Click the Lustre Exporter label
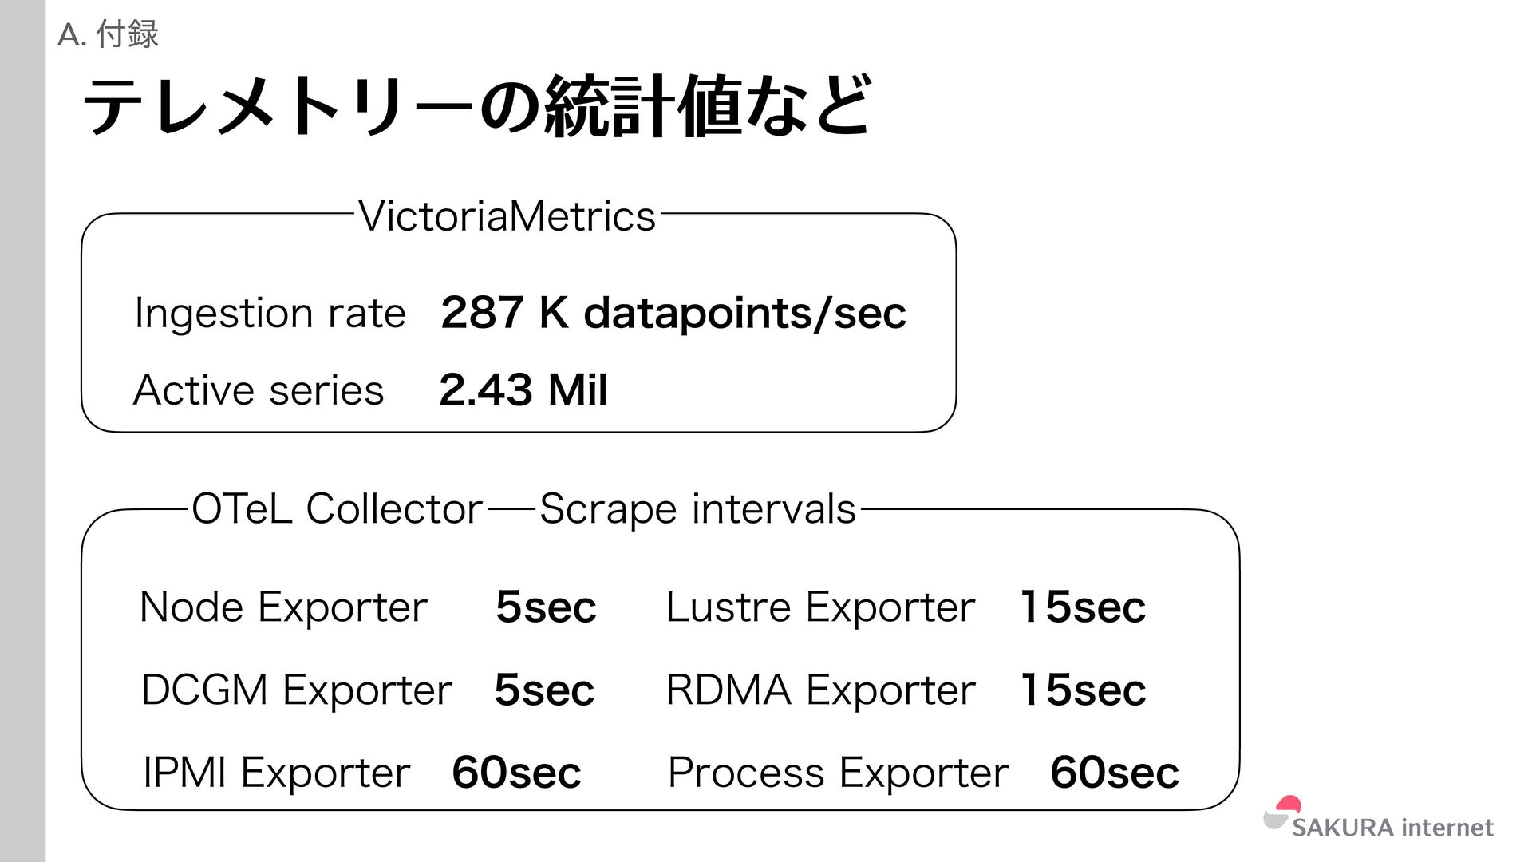The height and width of the screenshot is (862, 1532). [x=820, y=607]
